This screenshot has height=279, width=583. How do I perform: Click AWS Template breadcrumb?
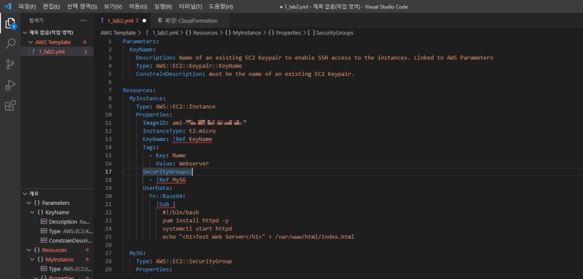tap(118, 33)
